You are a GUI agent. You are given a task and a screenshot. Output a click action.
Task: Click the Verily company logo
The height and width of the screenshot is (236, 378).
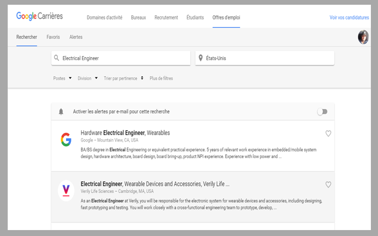(67, 190)
